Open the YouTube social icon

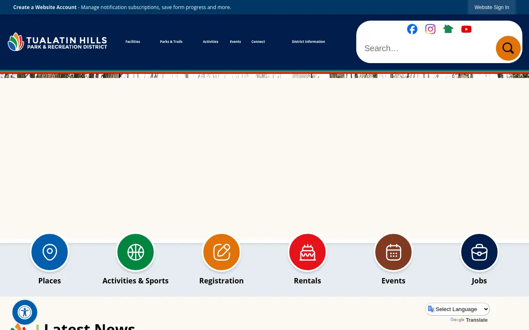click(x=466, y=29)
